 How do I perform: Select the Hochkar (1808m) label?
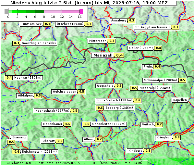28,78
